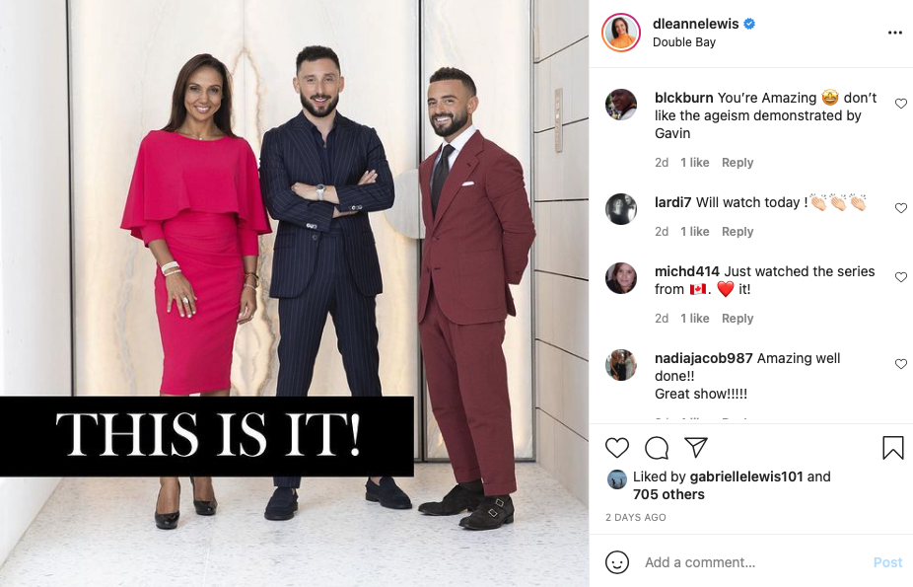The height and width of the screenshot is (587, 913).
Task: Open the Double Bay location link
Action: (x=684, y=42)
